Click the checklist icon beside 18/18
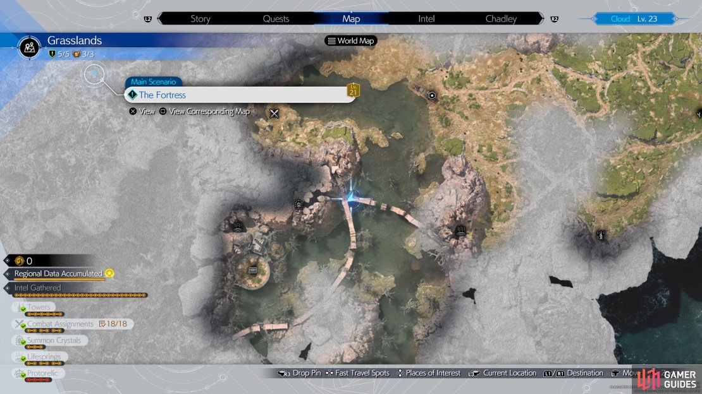 click(x=102, y=324)
